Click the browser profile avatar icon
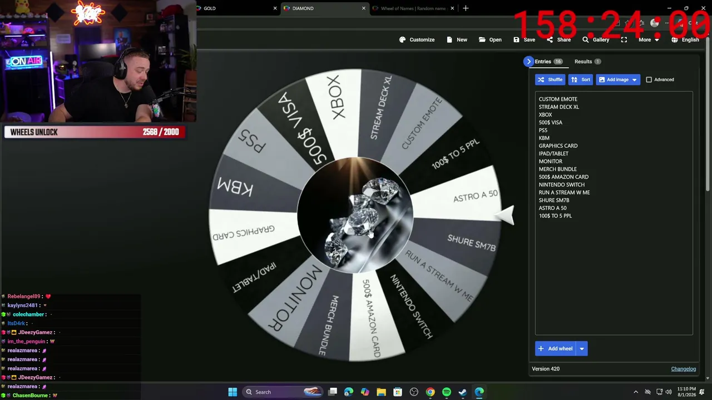 coord(654,23)
